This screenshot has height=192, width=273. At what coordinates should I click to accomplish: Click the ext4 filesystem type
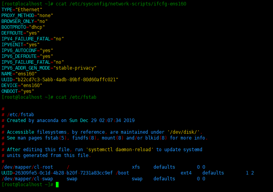pyautogui.click(x=186, y=173)
